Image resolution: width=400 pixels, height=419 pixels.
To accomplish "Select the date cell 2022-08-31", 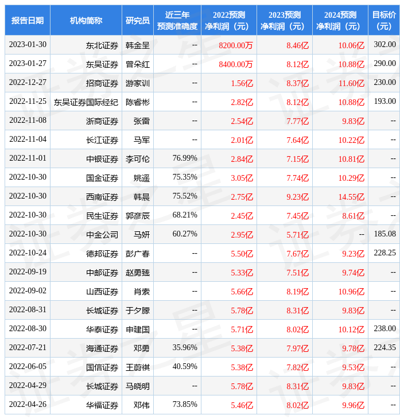I will tap(28, 310).
